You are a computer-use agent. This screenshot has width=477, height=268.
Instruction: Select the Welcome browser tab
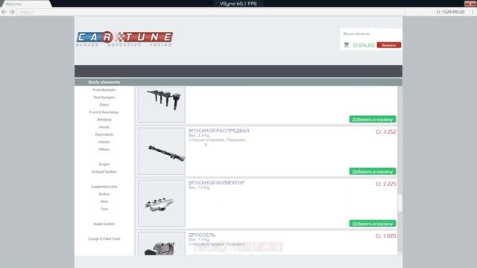26,4
